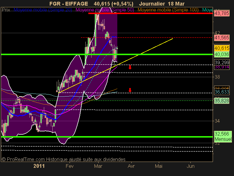Click Moyenne mobile (Simple 50) legend
Screen dimensions: 234x176
pos(105,10)
